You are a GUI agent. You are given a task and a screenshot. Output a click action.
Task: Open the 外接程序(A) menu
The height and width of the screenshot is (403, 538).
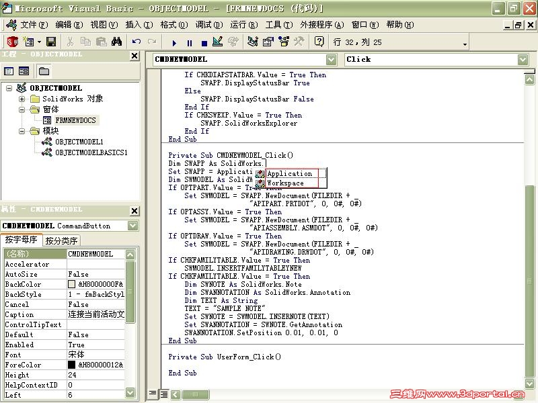pos(321,25)
